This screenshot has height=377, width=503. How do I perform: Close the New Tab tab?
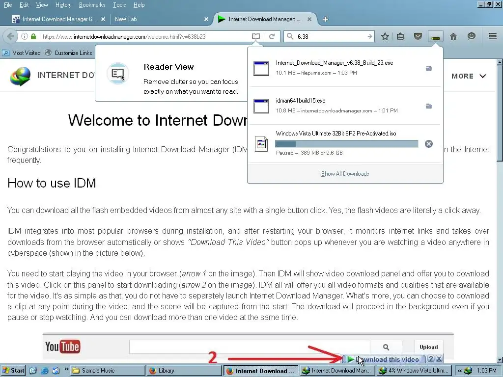click(206, 19)
